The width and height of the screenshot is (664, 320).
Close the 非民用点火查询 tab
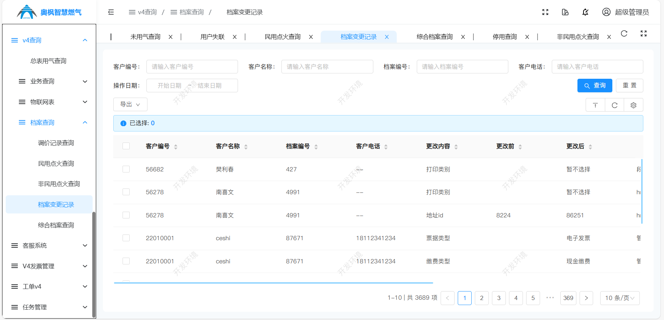point(609,37)
